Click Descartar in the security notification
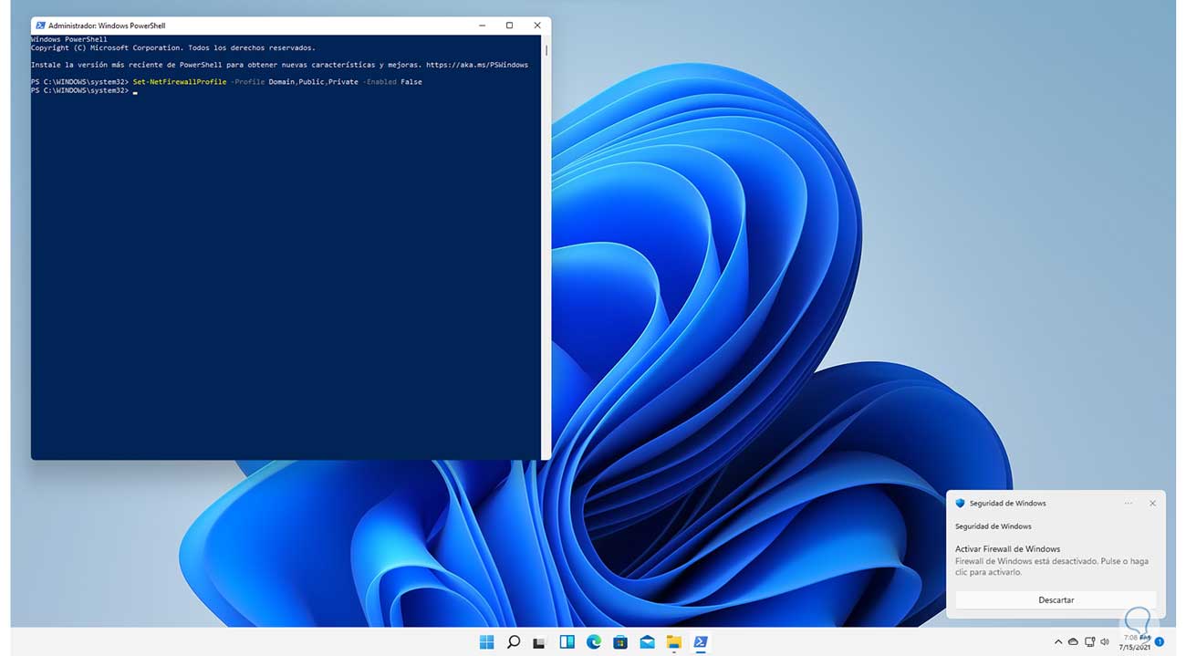Image resolution: width=1186 pixels, height=656 pixels. coord(1056,600)
